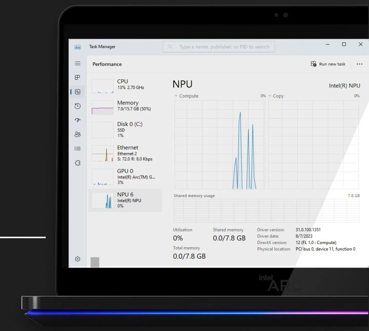Open Startup apps page icon
The height and width of the screenshot is (331, 369).
pos(78,120)
